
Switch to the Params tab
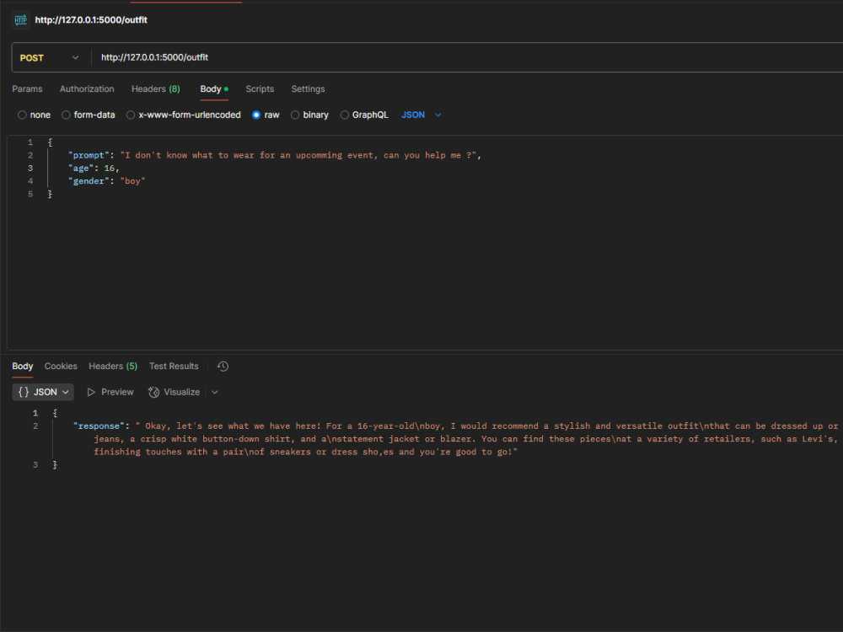coord(28,89)
